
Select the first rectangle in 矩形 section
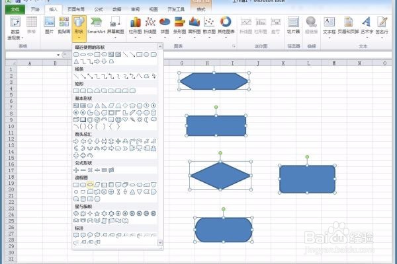point(76,90)
